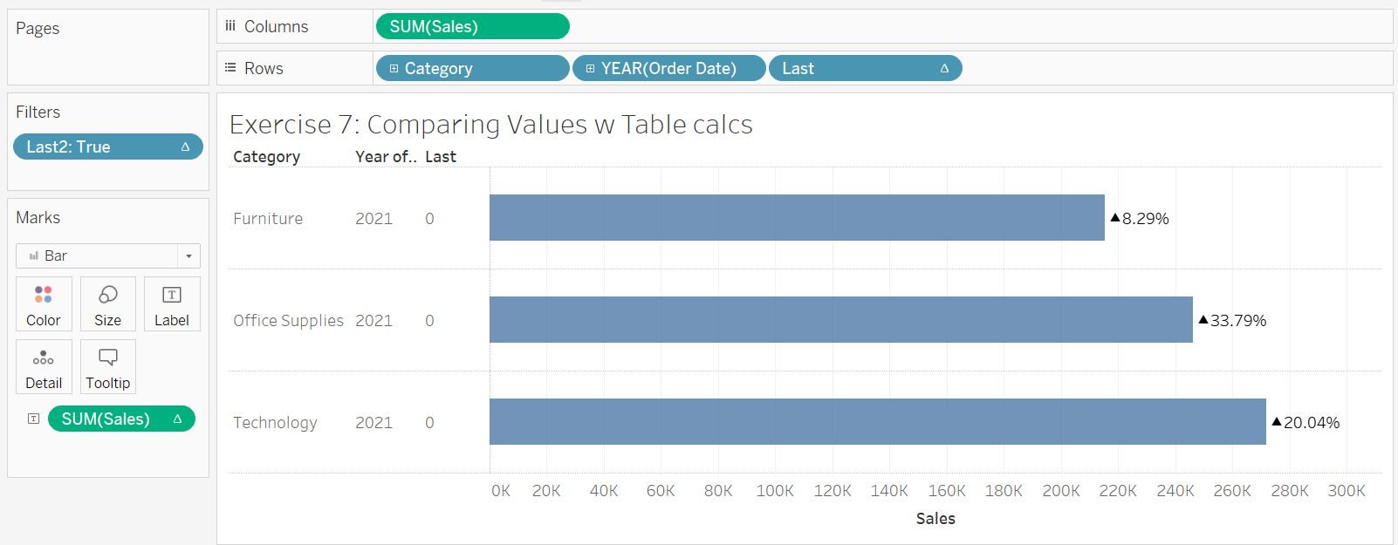Click the Sales axis title
Viewport: 1398px width, 545px height.
(x=935, y=519)
